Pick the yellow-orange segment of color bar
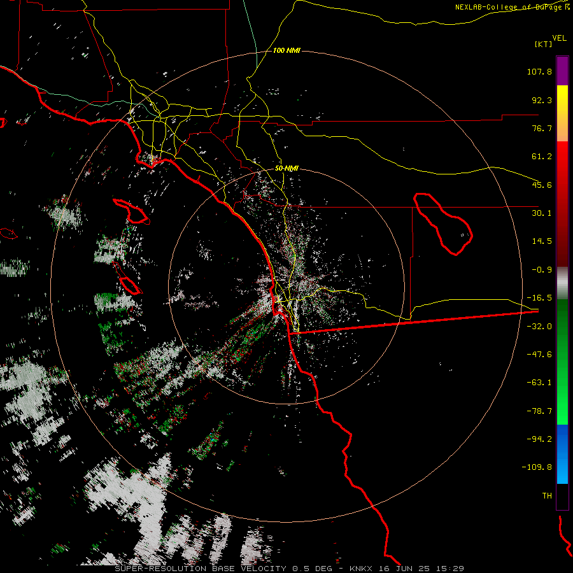 tap(562, 113)
